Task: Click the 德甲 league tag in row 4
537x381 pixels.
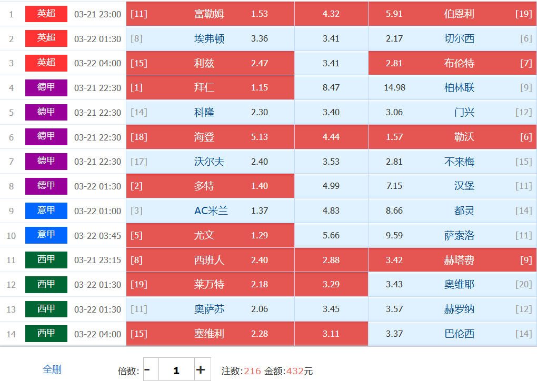Action: click(46, 87)
